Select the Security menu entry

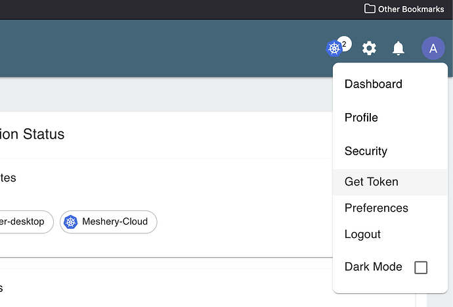[x=390, y=151]
